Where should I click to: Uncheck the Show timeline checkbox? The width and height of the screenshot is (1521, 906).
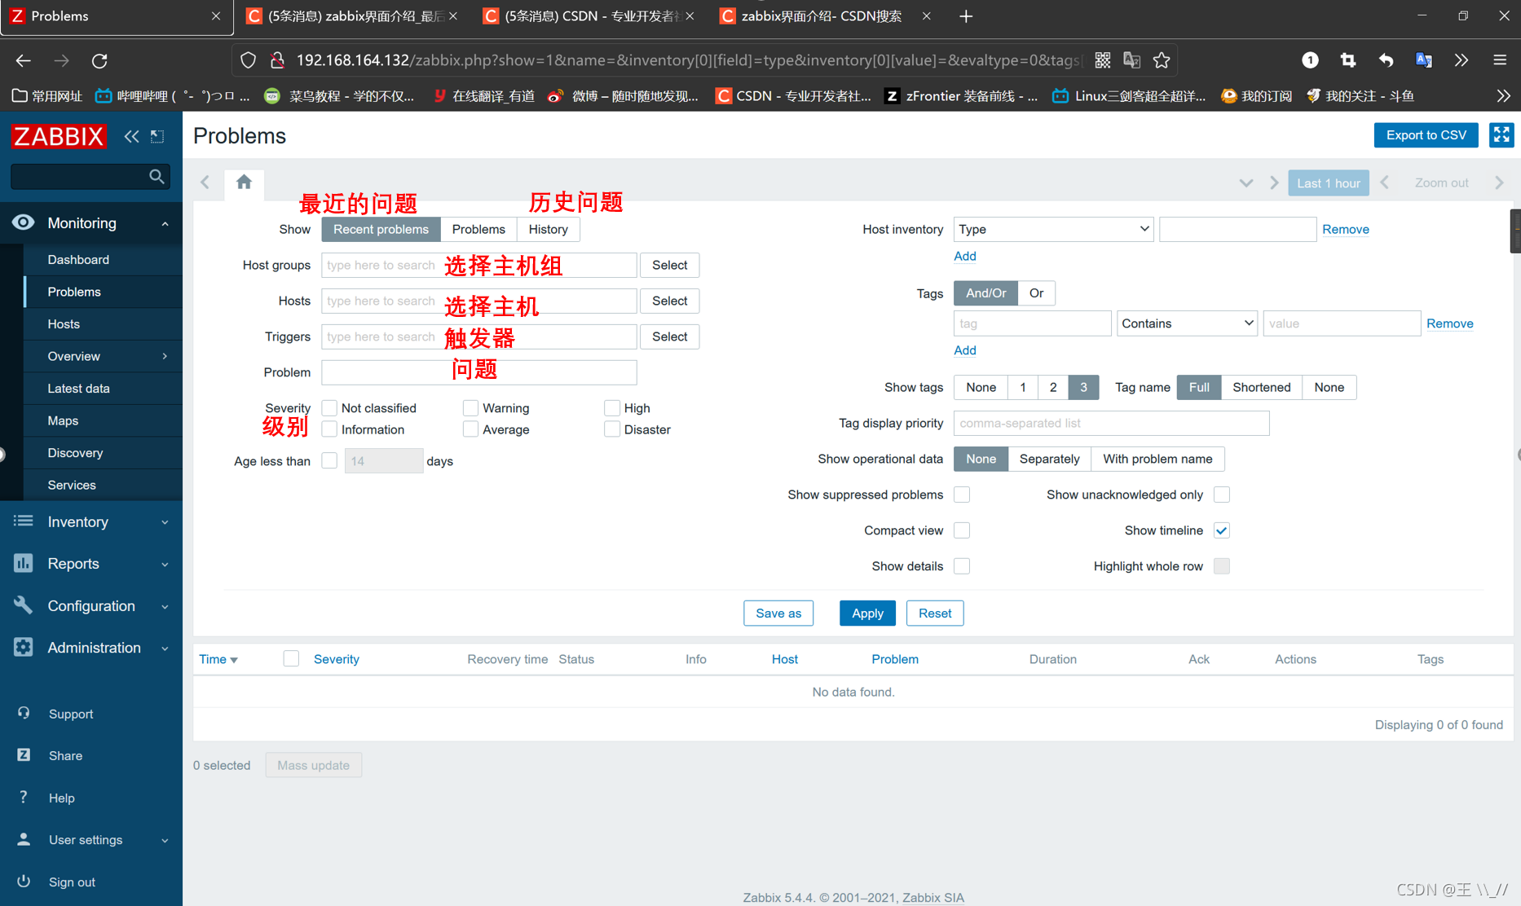coord(1221,530)
